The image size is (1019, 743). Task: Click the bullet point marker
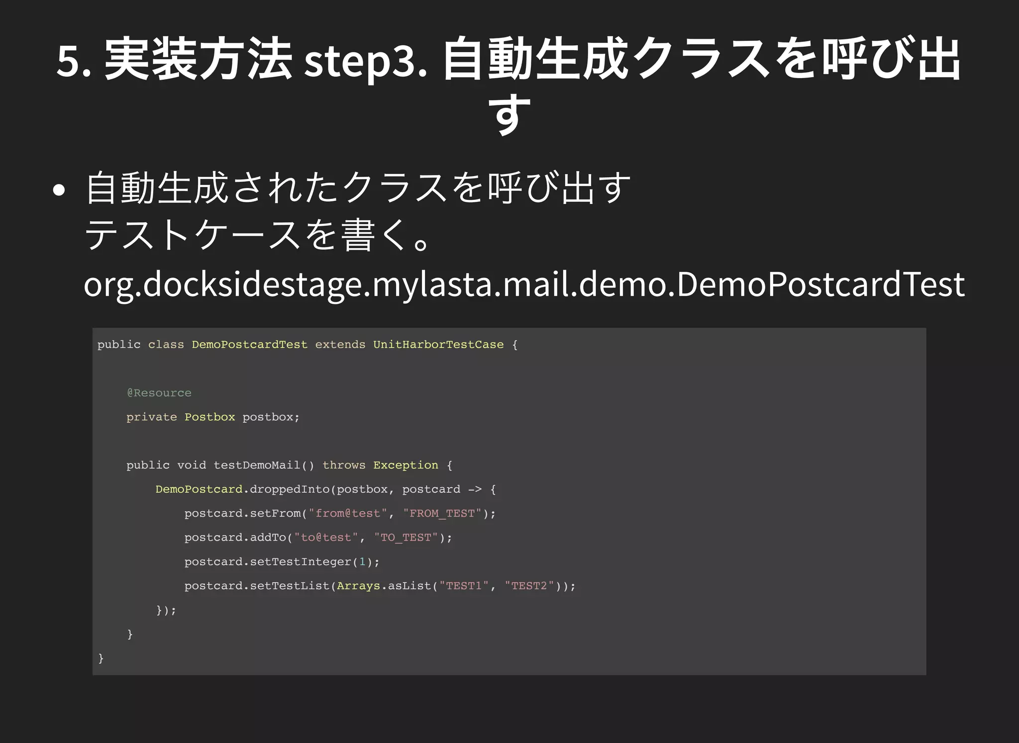(59, 190)
